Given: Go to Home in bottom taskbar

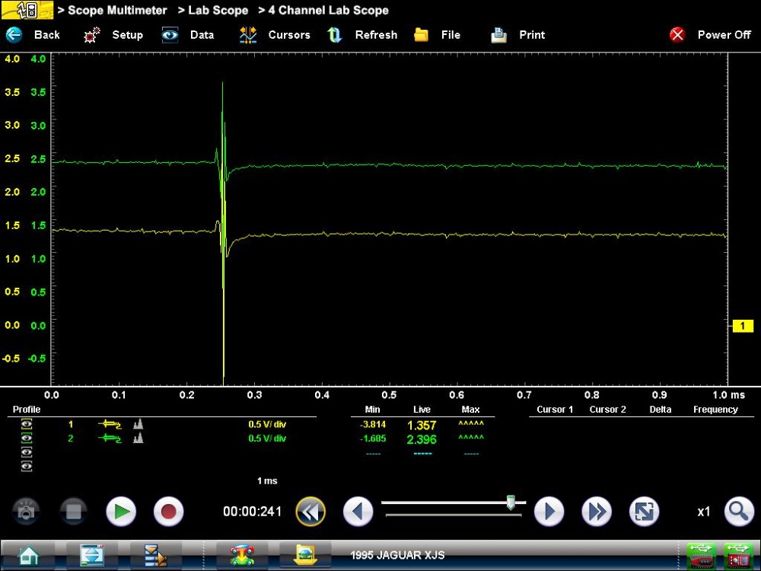Looking at the screenshot, I should point(28,555).
